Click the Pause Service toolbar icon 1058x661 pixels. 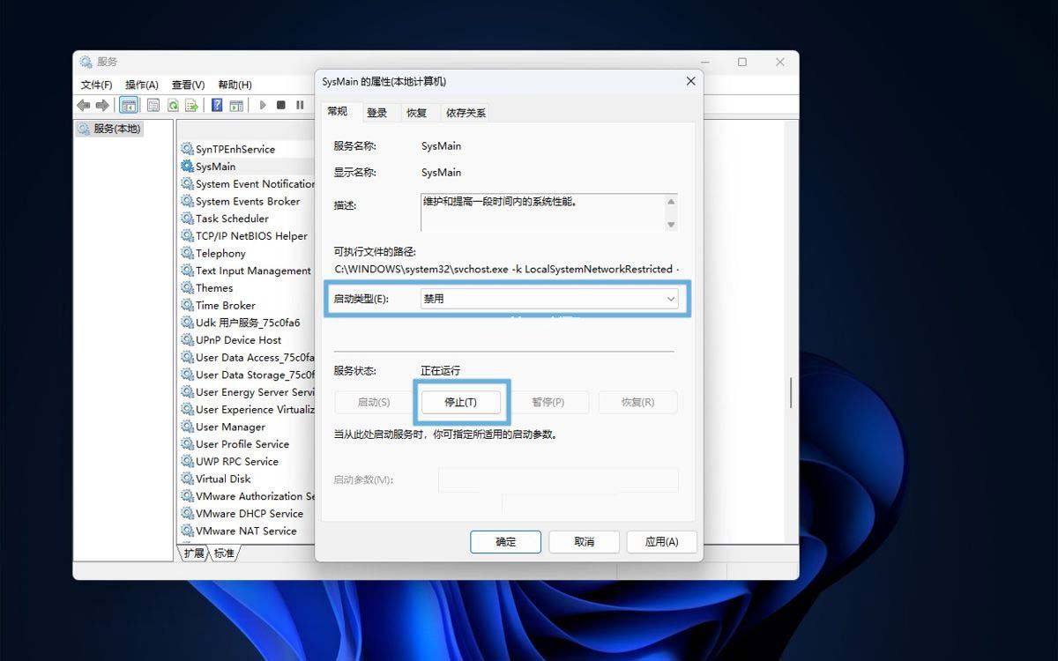[x=300, y=106]
